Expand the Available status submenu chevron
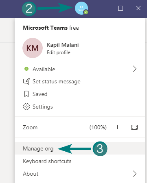Viewport: 147px width, 183px height. click(x=135, y=69)
